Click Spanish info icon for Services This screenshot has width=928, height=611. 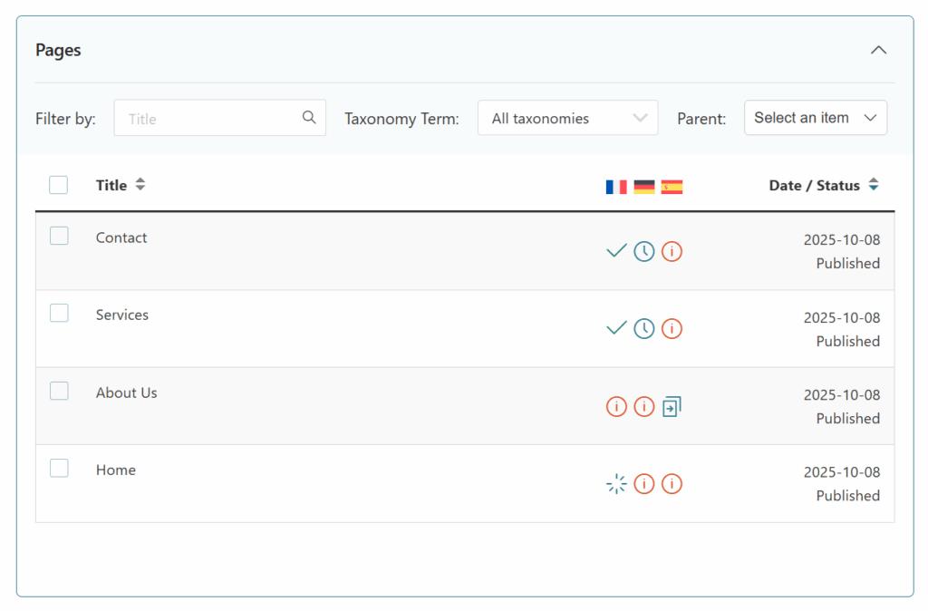(x=672, y=328)
